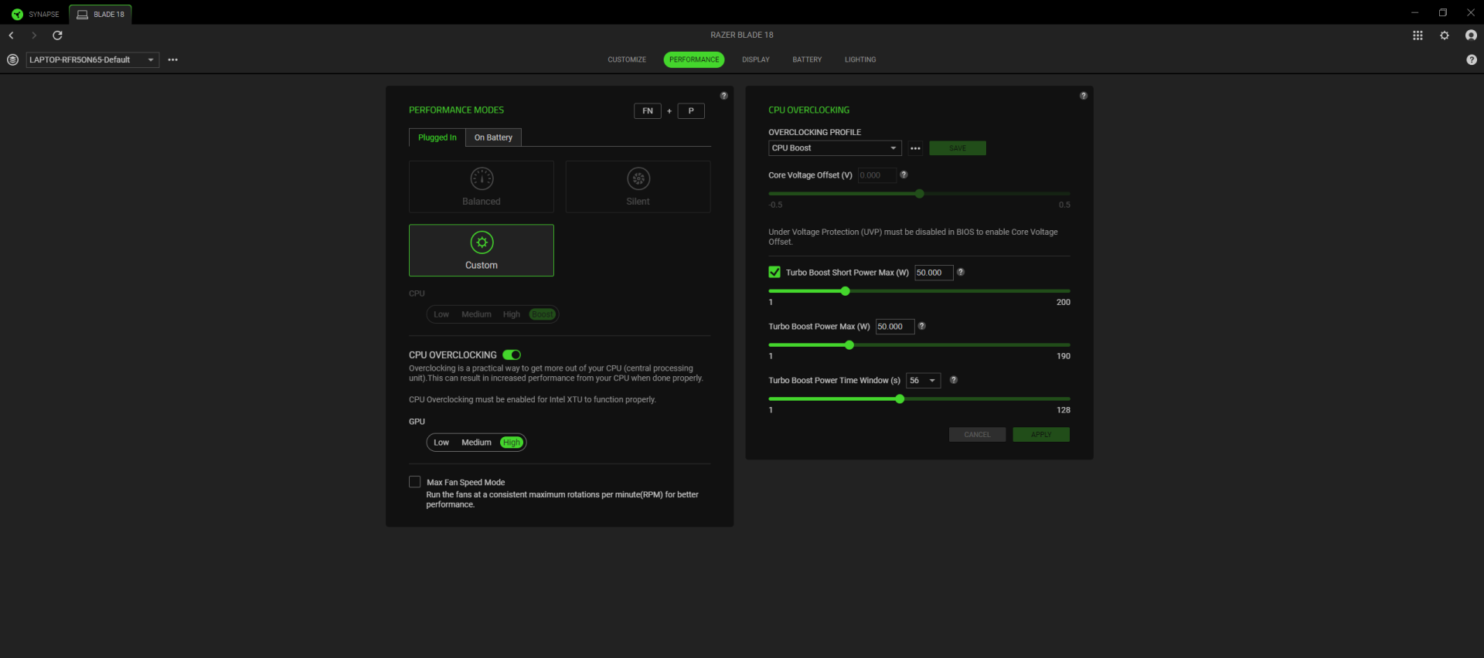The image size is (1484, 658).
Task: Toggle the CPU Overclocking switch
Action: (x=512, y=354)
